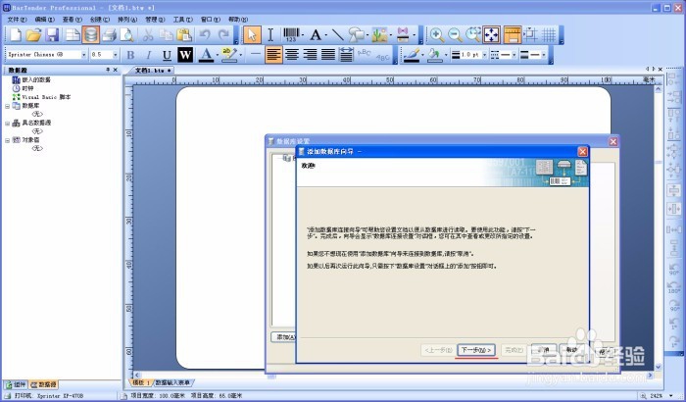Toggle snap alignment guides icon
This screenshot has height=402, width=686.
coord(531,34)
